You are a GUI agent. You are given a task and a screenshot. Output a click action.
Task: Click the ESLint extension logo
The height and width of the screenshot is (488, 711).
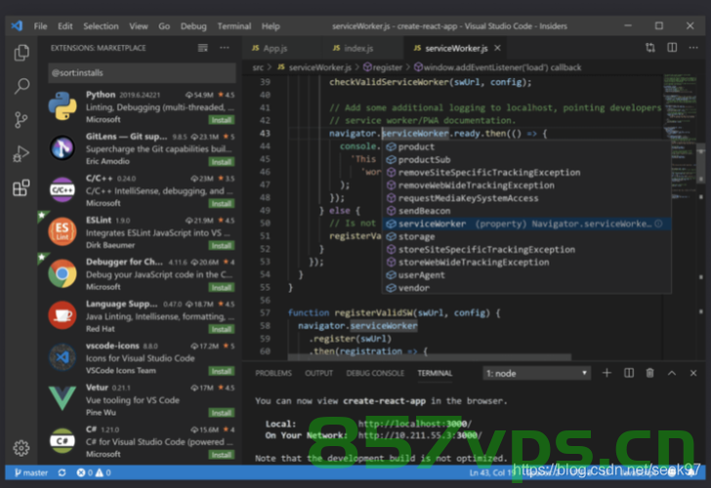pos(63,231)
